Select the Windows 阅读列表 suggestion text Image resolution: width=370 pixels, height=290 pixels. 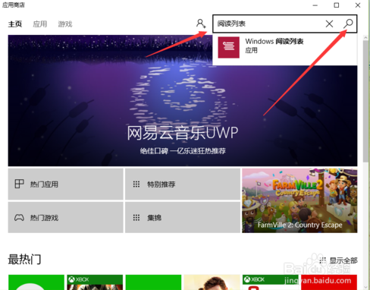point(274,41)
